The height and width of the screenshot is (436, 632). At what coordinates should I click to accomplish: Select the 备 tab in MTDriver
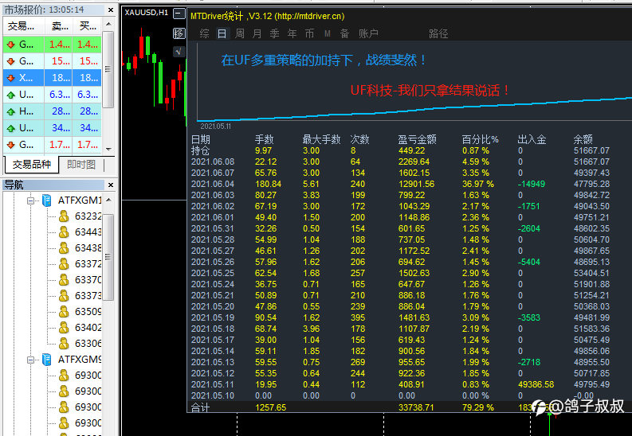tap(344, 33)
